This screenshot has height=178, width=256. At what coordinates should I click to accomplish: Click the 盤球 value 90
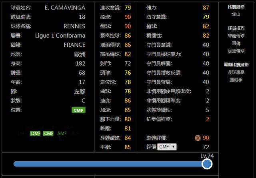(128, 26)
